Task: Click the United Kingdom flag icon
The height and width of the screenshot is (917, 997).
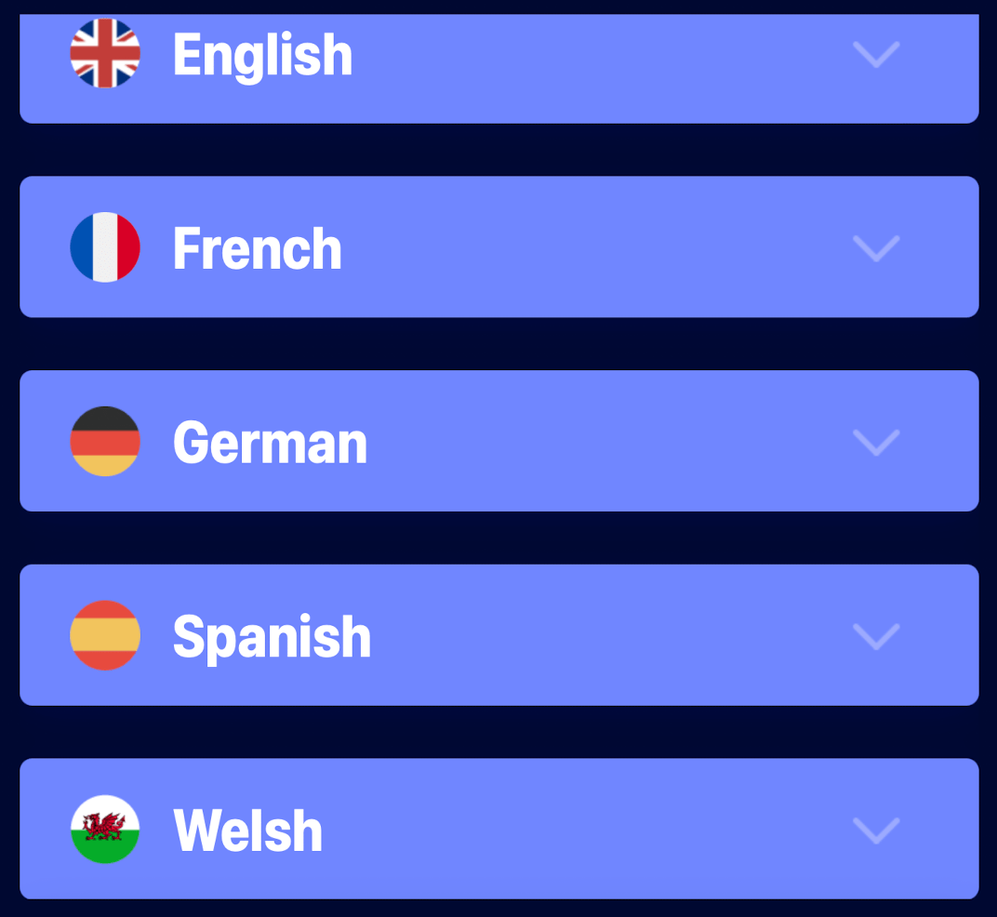Action: [x=105, y=53]
